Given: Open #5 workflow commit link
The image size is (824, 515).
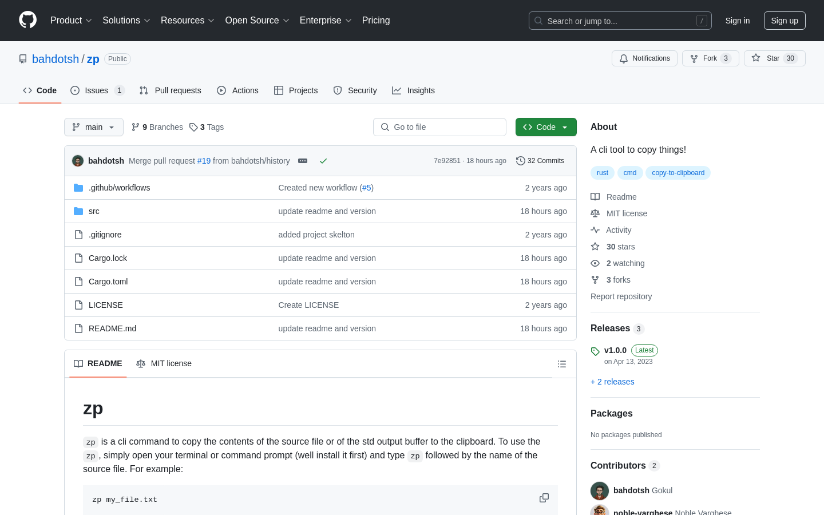Looking at the screenshot, I should point(367,188).
